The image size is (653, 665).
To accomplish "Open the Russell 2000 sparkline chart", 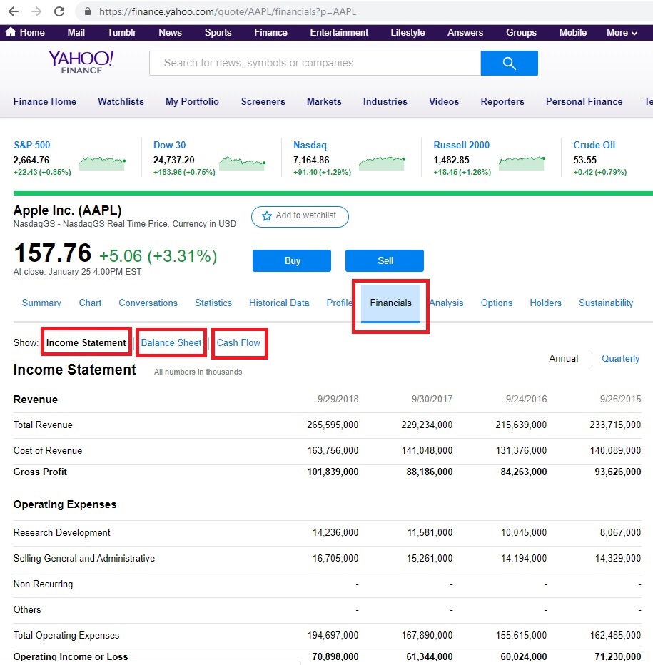I will click(x=522, y=163).
